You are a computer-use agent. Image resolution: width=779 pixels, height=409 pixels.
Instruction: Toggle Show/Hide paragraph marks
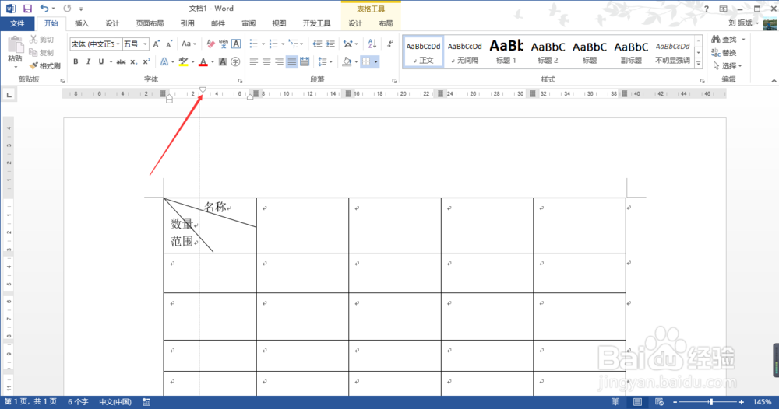pyautogui.click(x=390, y=44)
